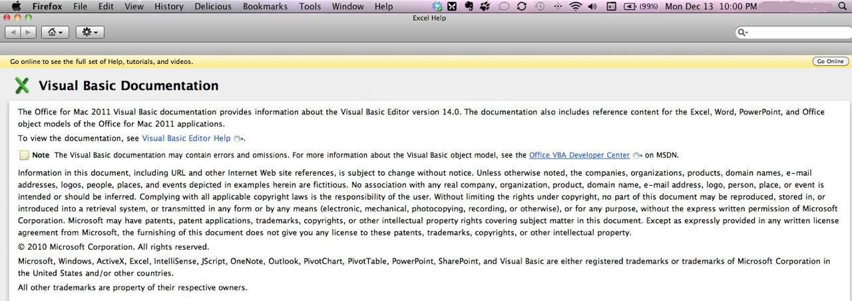Open the Home button dropdown
The image size is (852, 301).
[x=55, y=32]
